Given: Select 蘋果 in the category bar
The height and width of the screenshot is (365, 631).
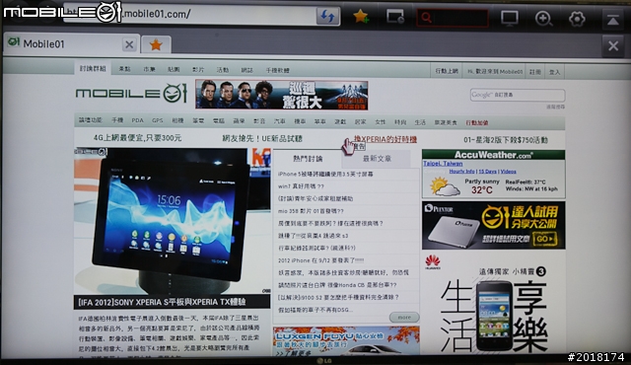Looking at the screenshot, I should click(x=239, y=121).
